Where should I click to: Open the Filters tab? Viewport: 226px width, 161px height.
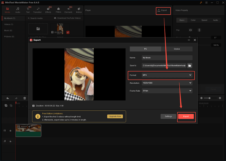tap(58, 10)
